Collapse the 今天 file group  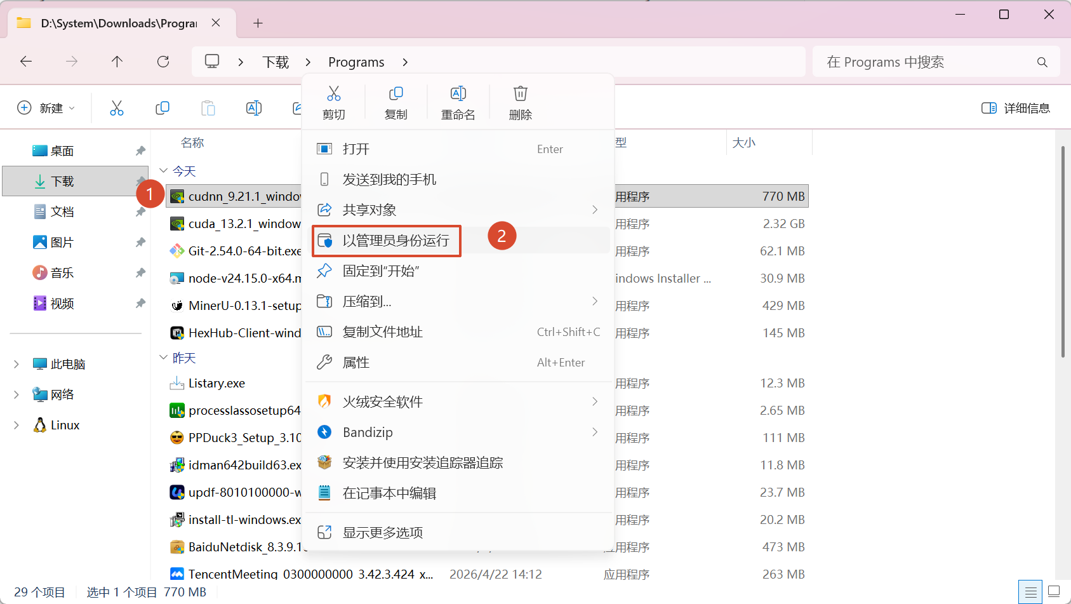click(x=164, y=171)
